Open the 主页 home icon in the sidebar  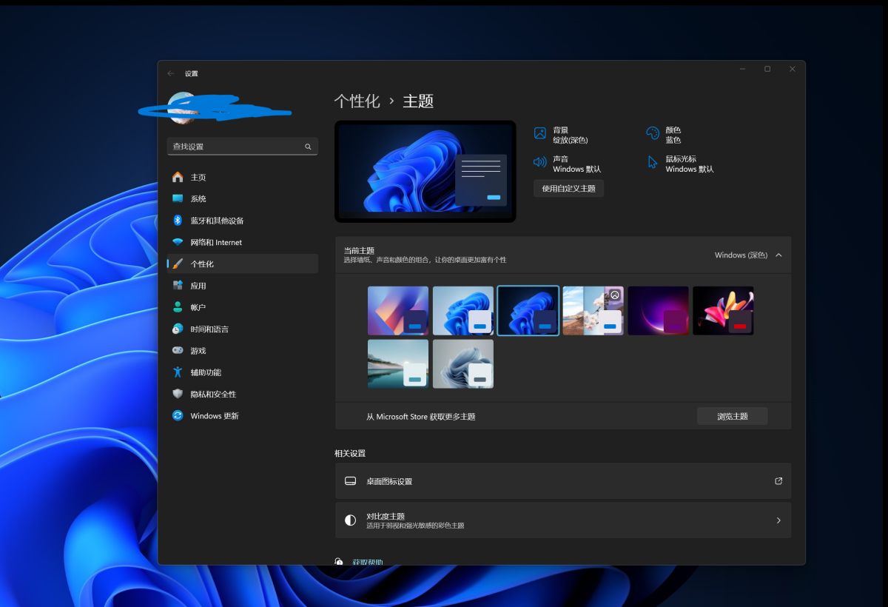point(178,177)
